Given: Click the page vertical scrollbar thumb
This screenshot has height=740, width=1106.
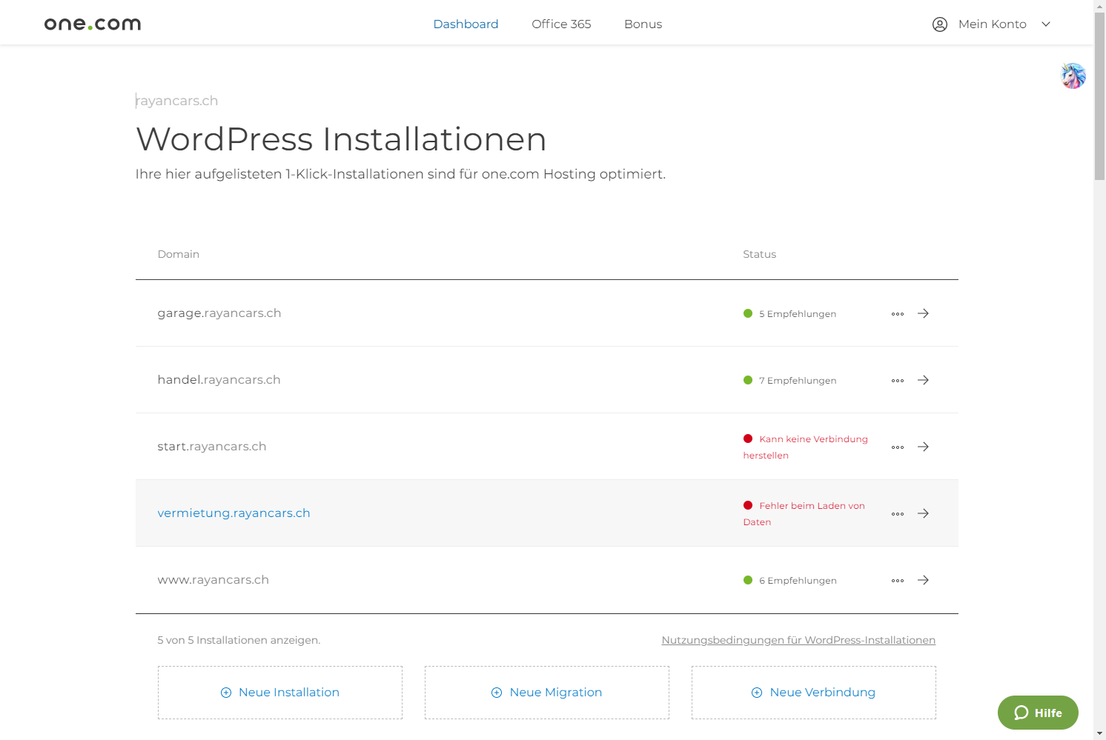Looking at the screenshot, I should (1099, 96).
